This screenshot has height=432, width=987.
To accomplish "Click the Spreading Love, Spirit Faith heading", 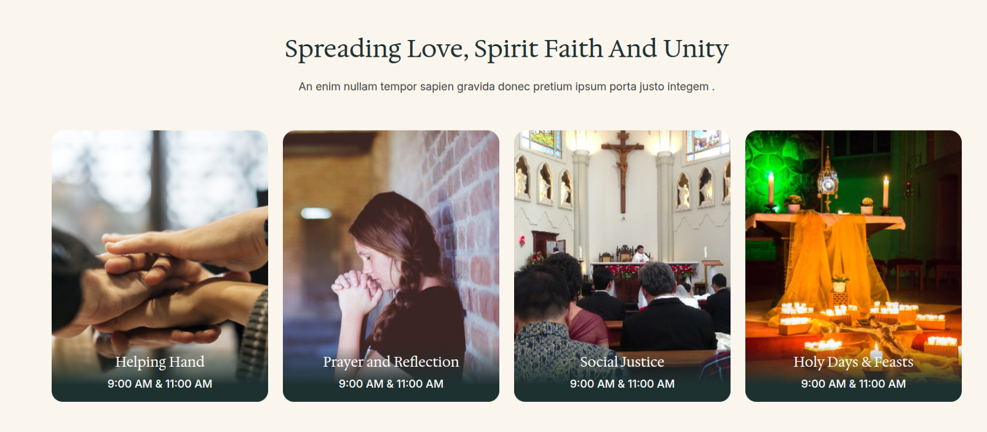I will click(x=507, y=49).
